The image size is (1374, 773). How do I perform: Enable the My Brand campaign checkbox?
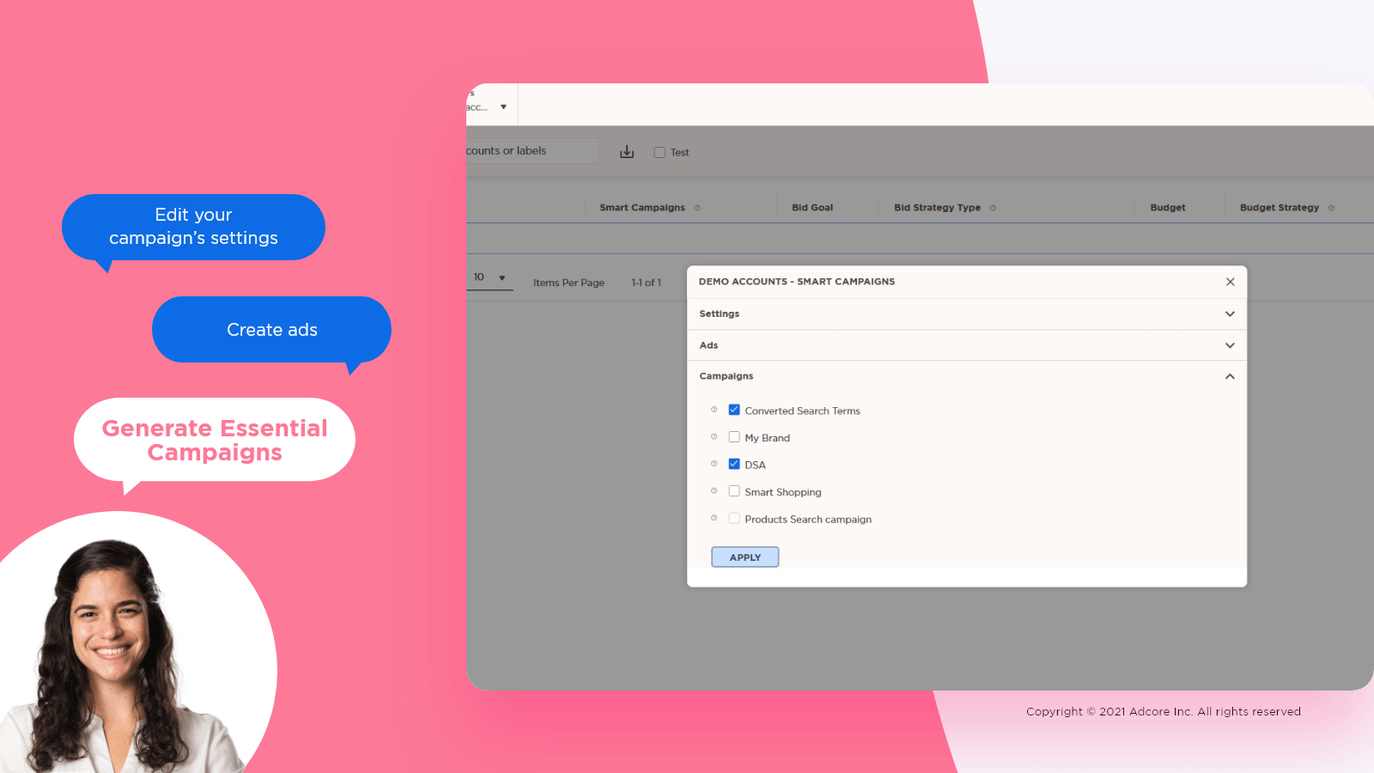click(x=734, y=437)
